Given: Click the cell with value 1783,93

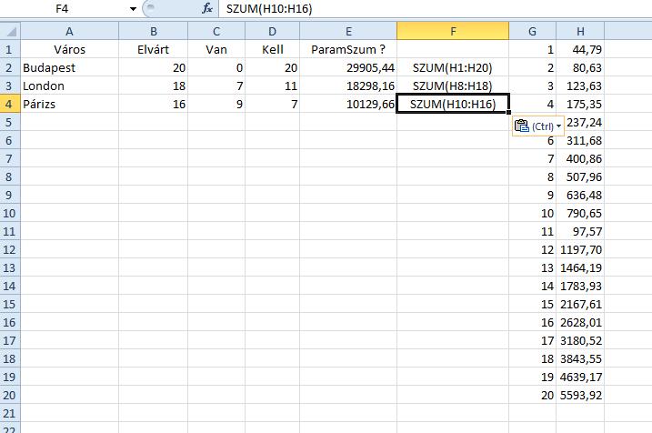Looking at the screenshot, I should (580, 287).
